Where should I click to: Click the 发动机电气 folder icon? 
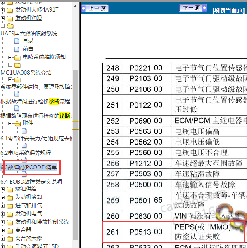coord(10,214)
